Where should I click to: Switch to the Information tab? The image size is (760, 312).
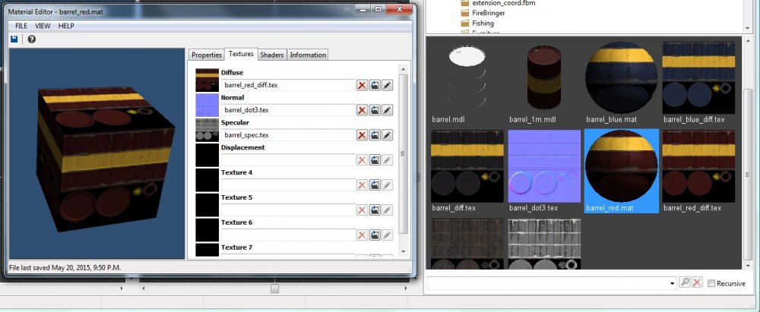pyautogui.click(x=308, y=55)
